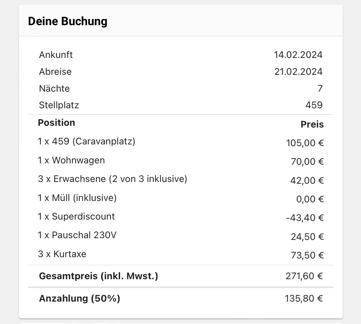361x324 pixels.
Task: Click the -43,40 € discount amount
Action: pos(305,218)
